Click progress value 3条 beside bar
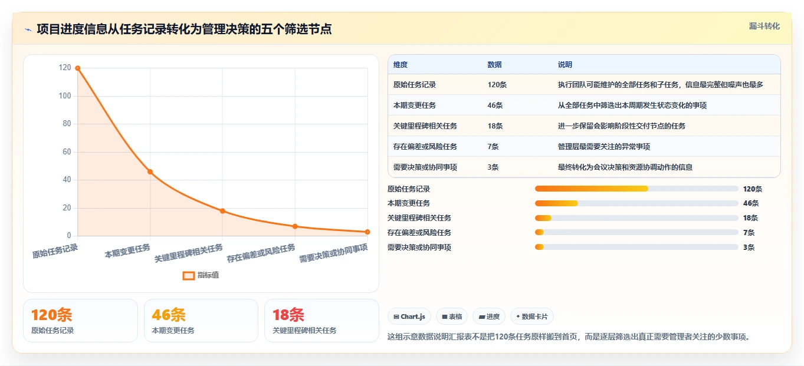The width and height of the screenshot is (804, 366). [749, 248]
